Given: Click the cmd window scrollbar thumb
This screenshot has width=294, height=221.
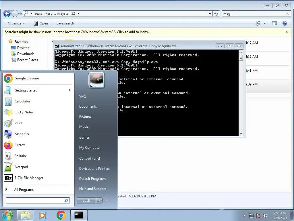Looking at the screenshot, I should point(241,58).
